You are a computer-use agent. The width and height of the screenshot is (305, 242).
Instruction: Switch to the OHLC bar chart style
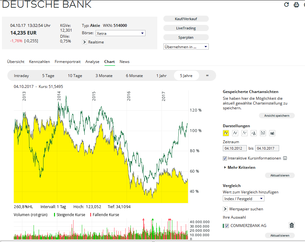coord(262,133)
